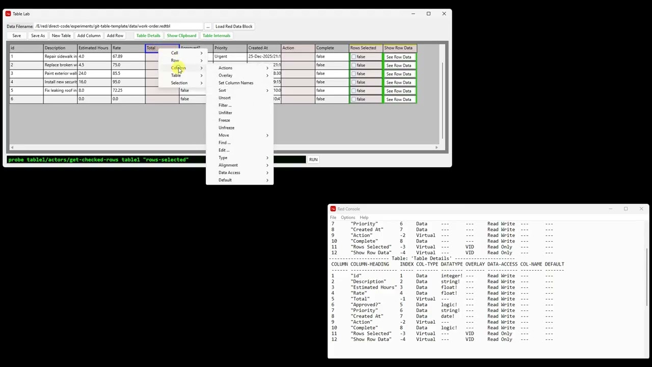Click the Add Row button
This screenshot has width=652, height=367.
[115, 36]
